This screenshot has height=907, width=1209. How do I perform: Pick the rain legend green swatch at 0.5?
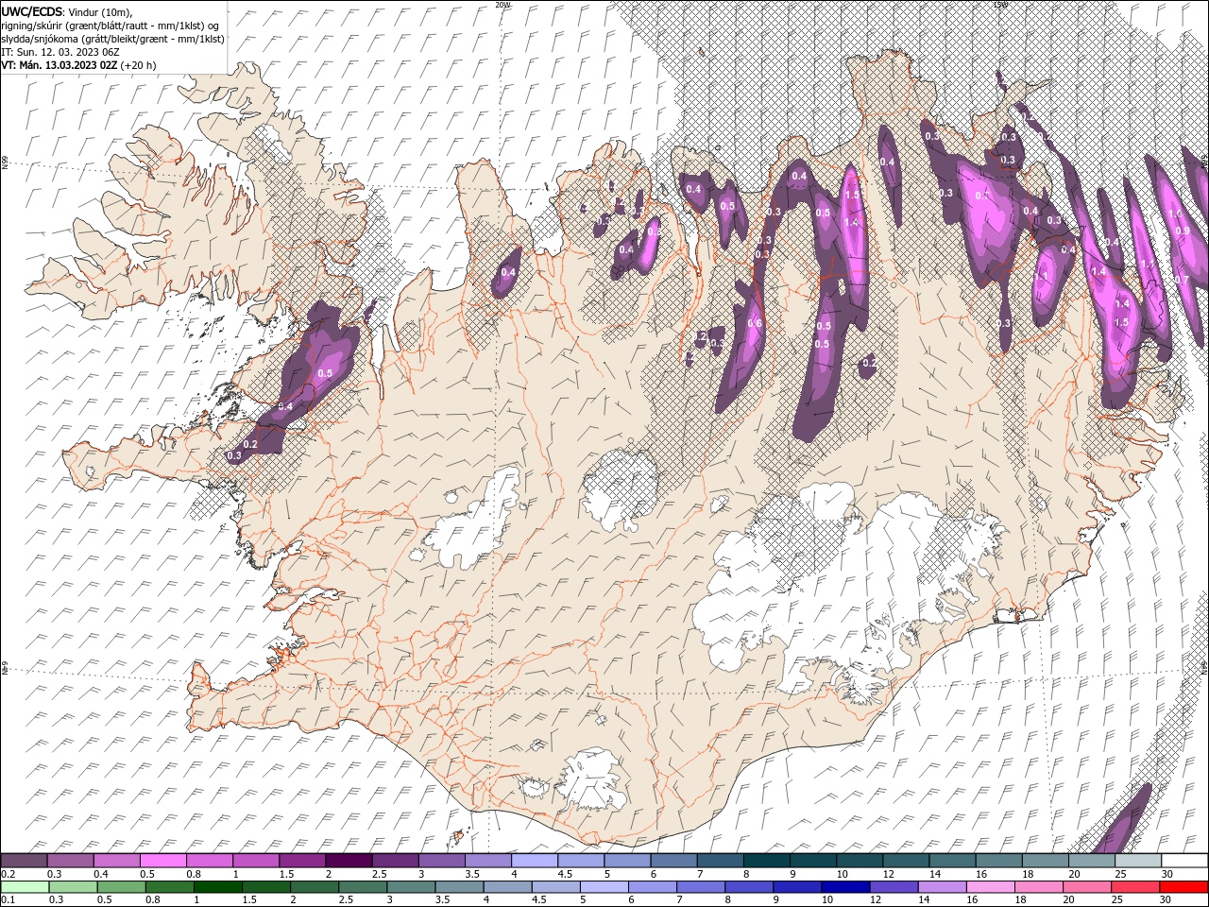click(122, 887)
